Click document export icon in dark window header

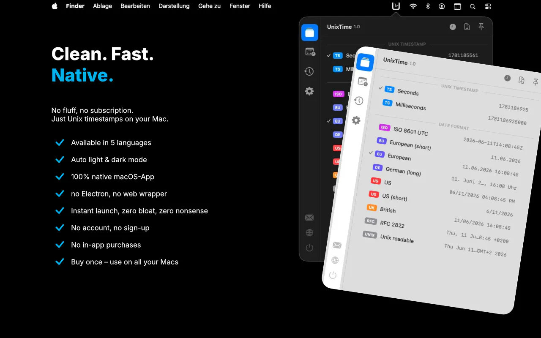pos(467,27)
